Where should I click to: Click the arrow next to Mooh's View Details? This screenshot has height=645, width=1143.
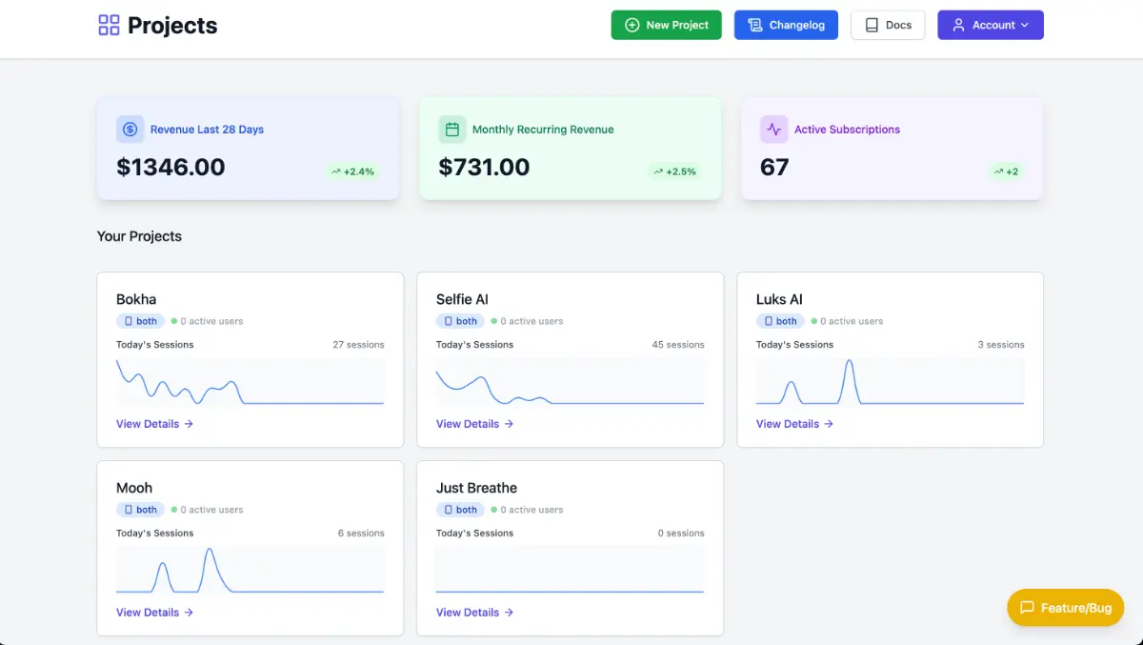pyautogui.click(x=189, y=613)
